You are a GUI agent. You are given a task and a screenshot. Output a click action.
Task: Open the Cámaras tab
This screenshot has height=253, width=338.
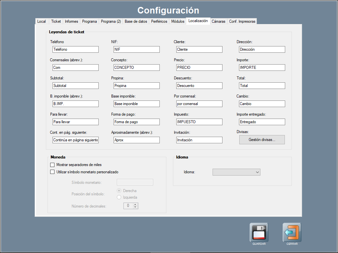click(x=218, y=21)
